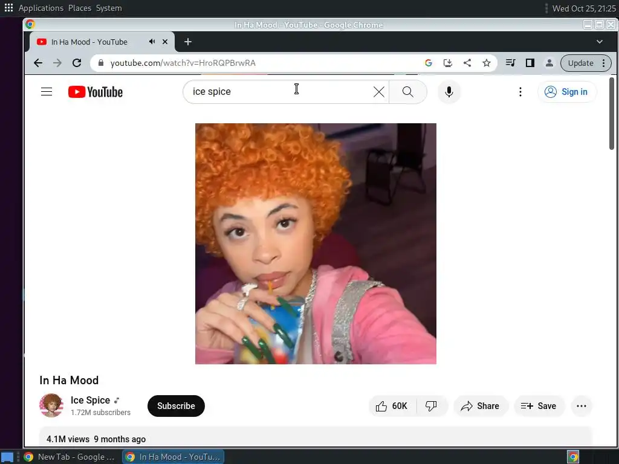Expand the 4.1M views description box
Image resolution: width=619 pixels, height=464 pixels.
coord(316,437)
